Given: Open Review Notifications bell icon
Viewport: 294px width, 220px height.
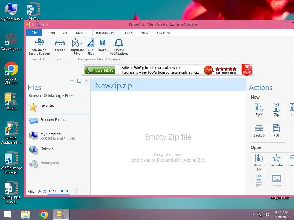Looking at the screenshot, I should pyautogui.click(x=119, y=47).
